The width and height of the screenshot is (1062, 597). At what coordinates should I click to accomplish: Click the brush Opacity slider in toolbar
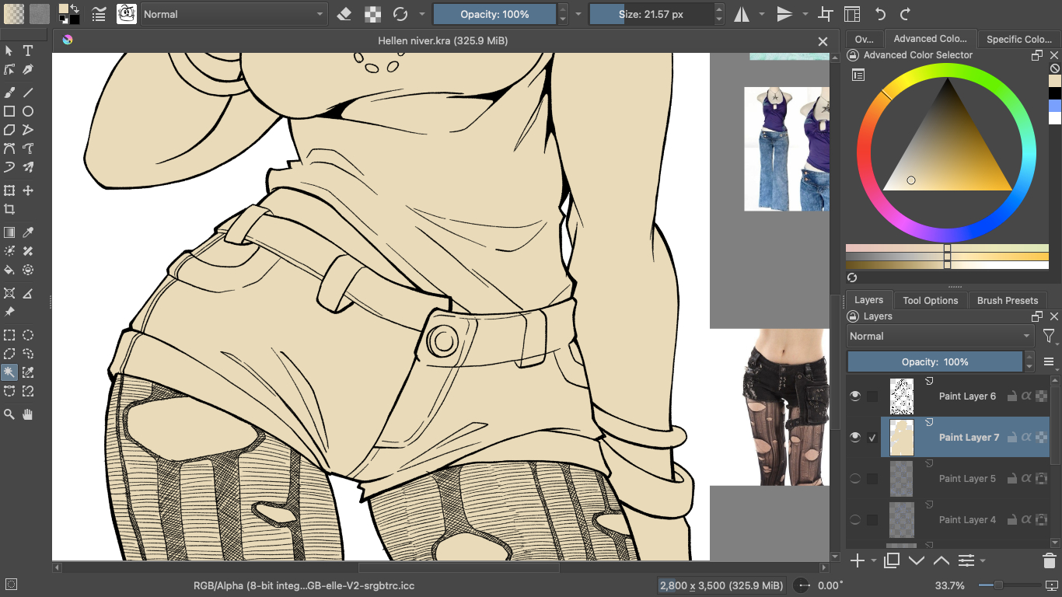coord(494,14)
